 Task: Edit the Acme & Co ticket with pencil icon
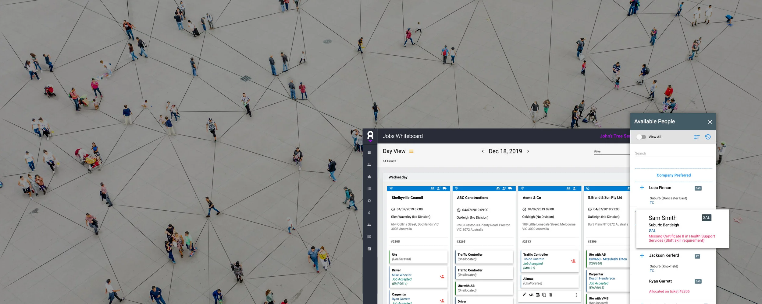(x=524, y=295)
